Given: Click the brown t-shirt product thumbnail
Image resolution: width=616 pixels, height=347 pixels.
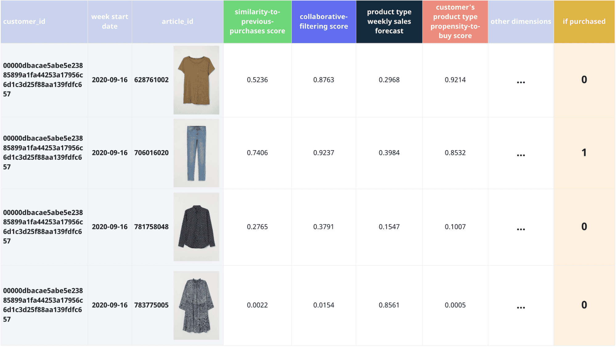Looking at the screenshot, I should coord(196,80).
